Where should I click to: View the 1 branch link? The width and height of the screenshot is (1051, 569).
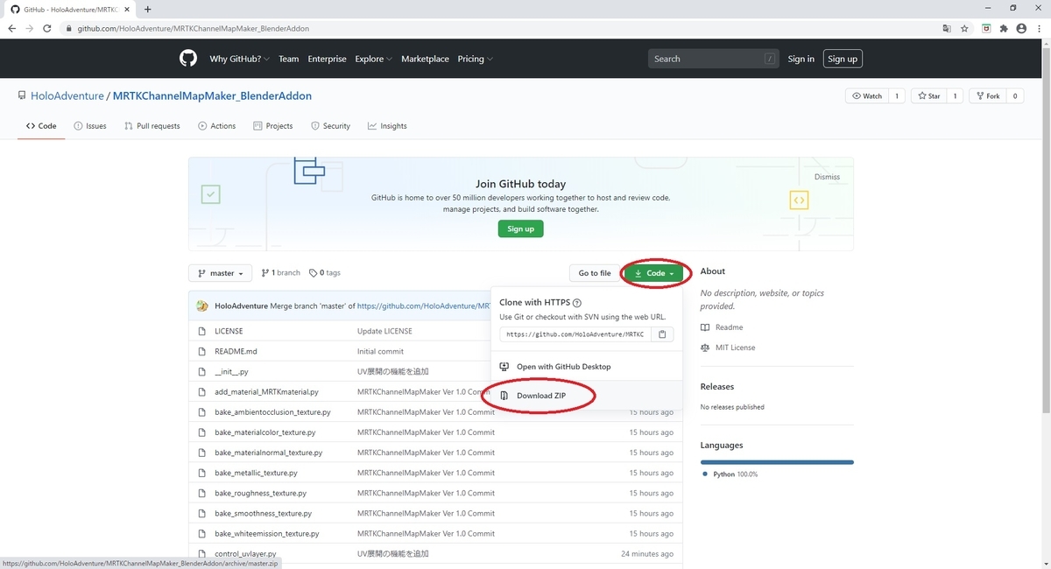[281, 273]
